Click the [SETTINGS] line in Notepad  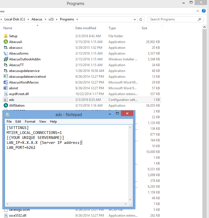click(x=18, y=128)
